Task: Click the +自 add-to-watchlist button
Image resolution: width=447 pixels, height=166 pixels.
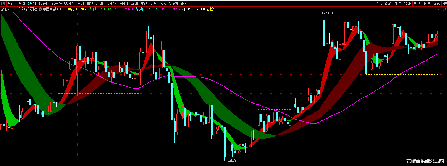Action: pyautogui.click(x=444, y=4)
